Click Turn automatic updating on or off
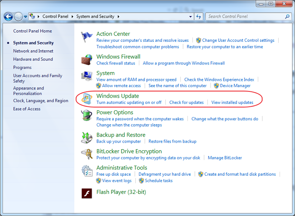This screenshot has height=216, width=295. (x=129, y=103)
